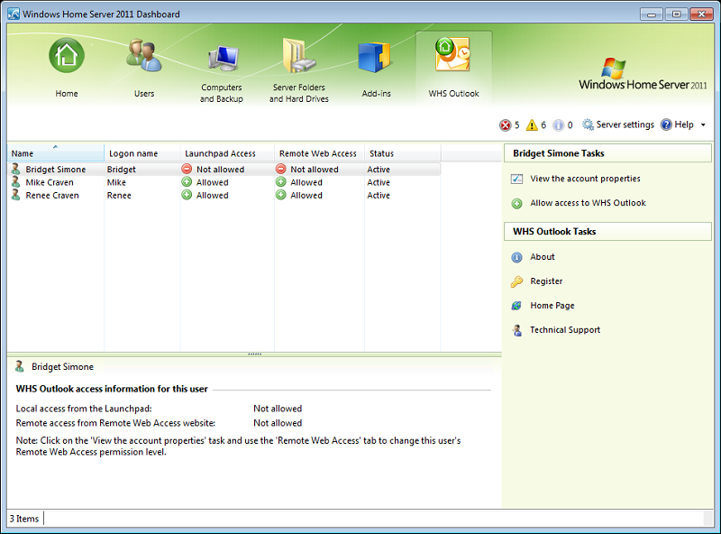
Task: Open the Register task link
Action: coord(546,281)
